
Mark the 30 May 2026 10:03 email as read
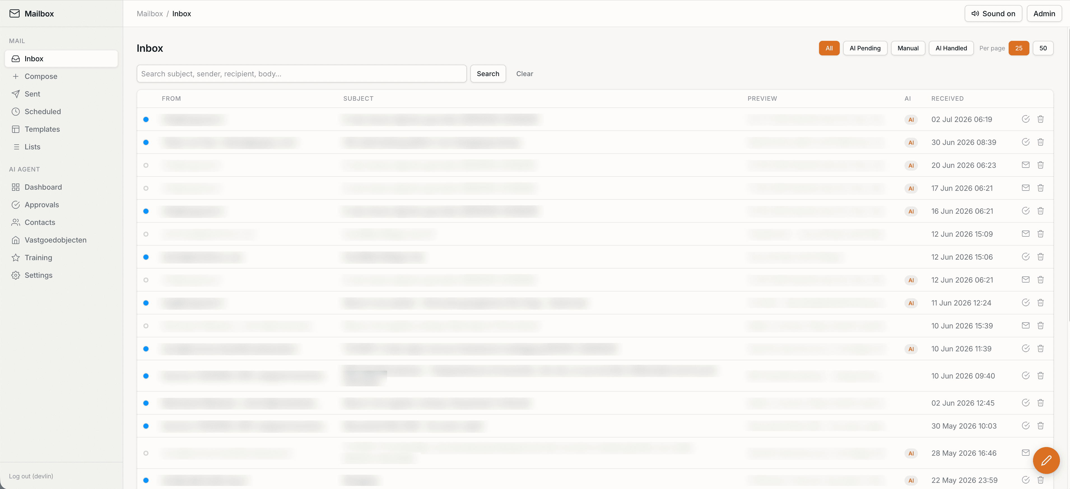coord(1025,425)
